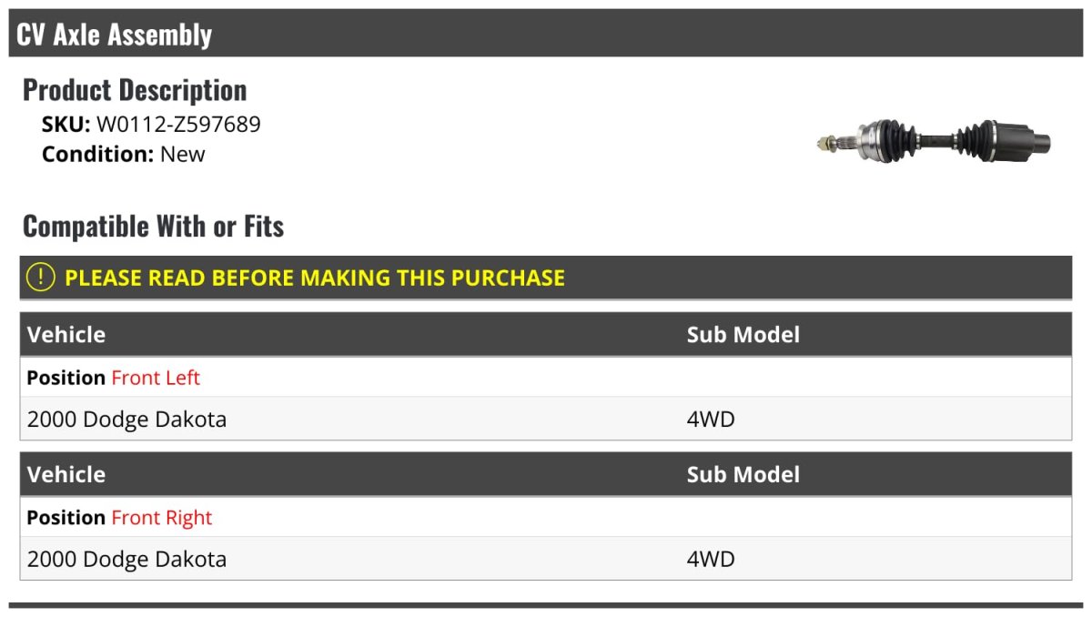
Task: Click the CV Axle Assembly title bar
Action: pos(114,35)
